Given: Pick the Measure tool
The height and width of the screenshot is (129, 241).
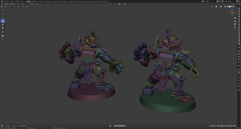Looking at the screenshot, I should (3, 35).
